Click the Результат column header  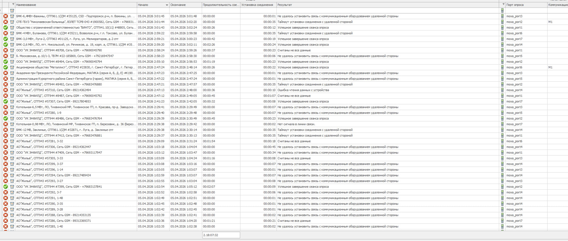point(385,5)
